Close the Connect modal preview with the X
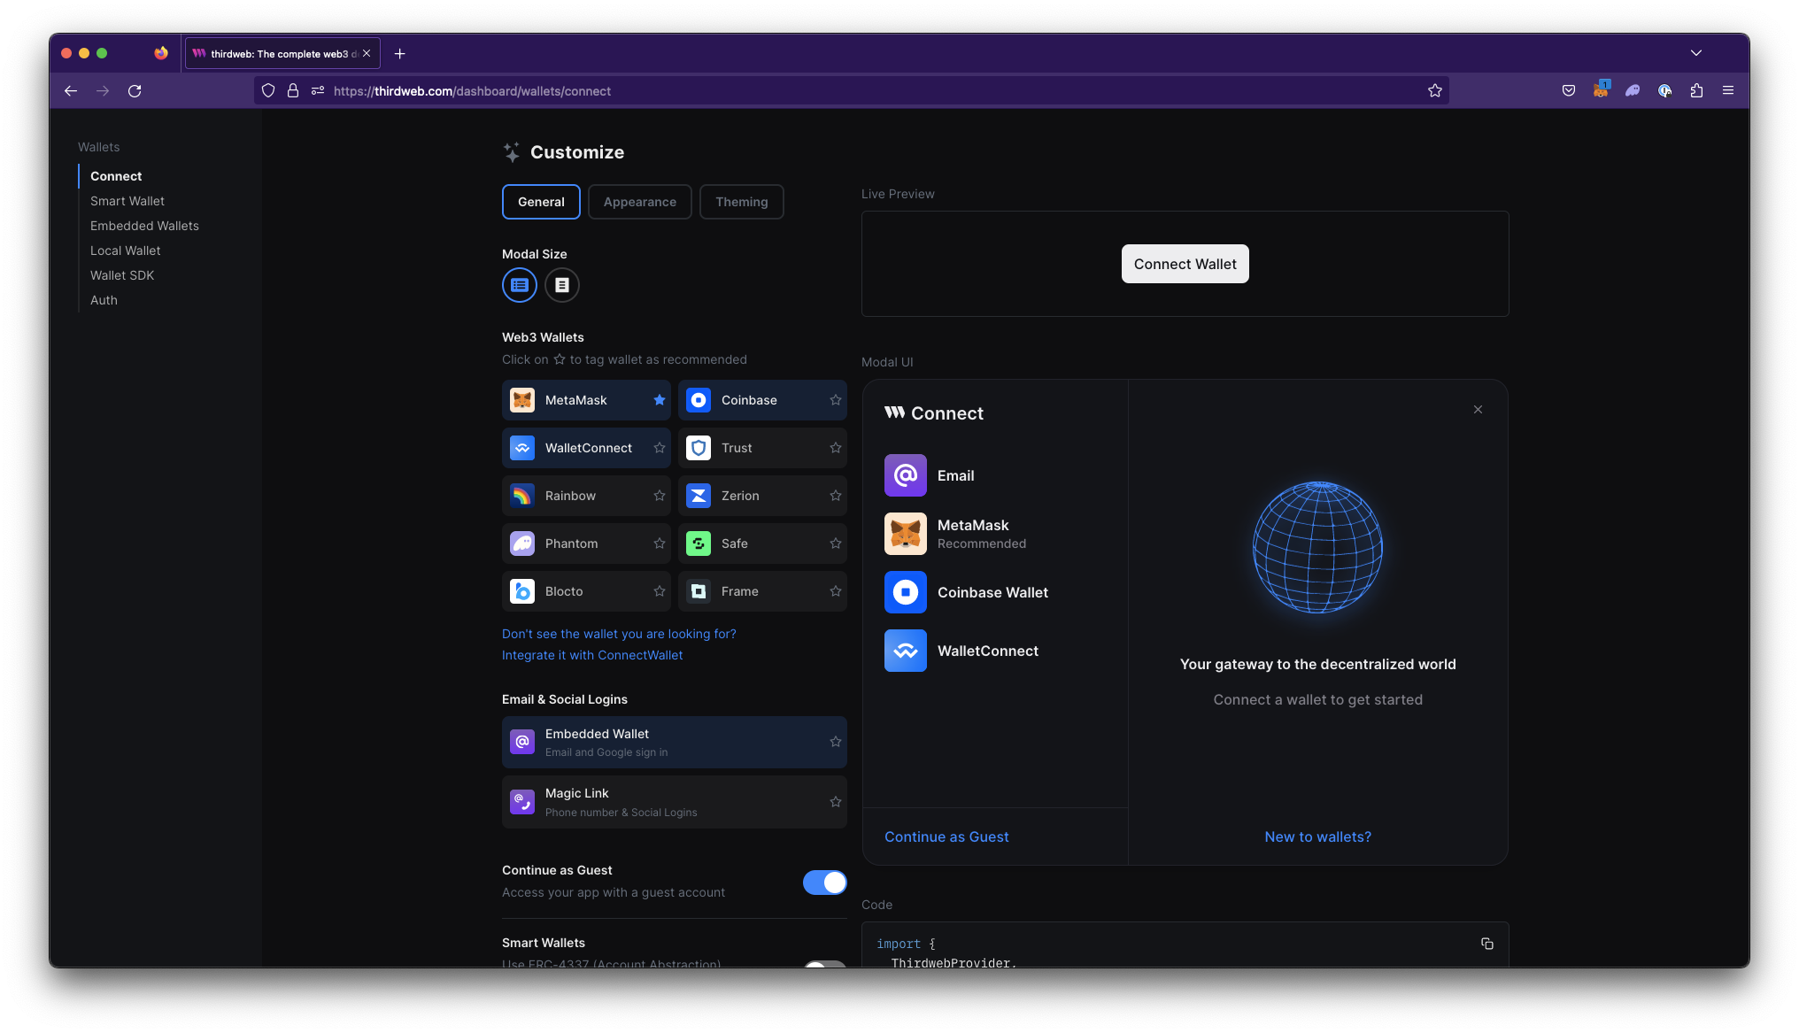Screen dimensions: 1799x1033 (x=1478, y=409)
